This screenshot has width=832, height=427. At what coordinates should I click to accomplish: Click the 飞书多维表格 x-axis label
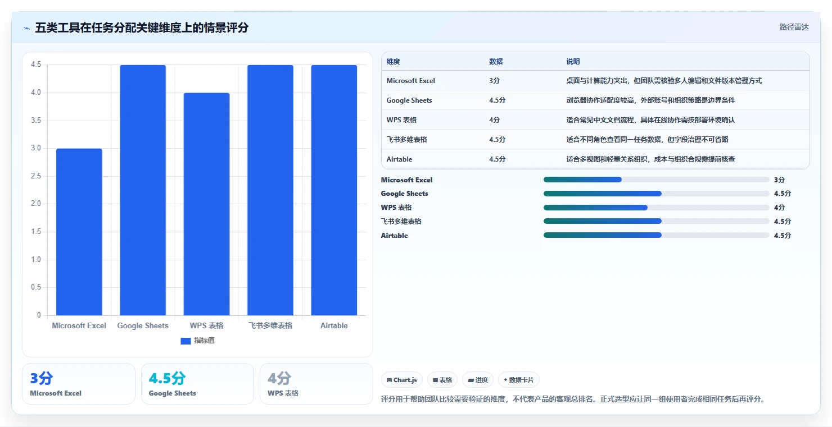270,326
